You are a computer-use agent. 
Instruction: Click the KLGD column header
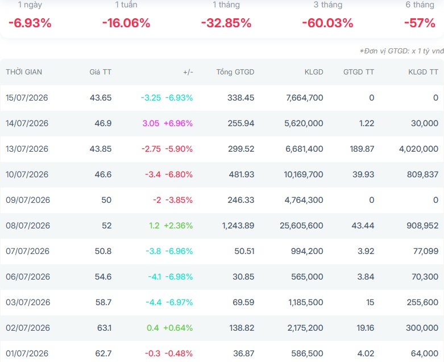(x=314, y=72)
